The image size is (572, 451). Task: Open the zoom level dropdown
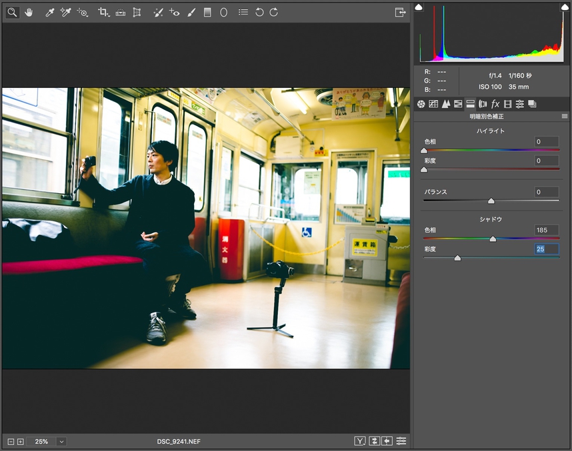pyautogui.click(x=61, y=441)
